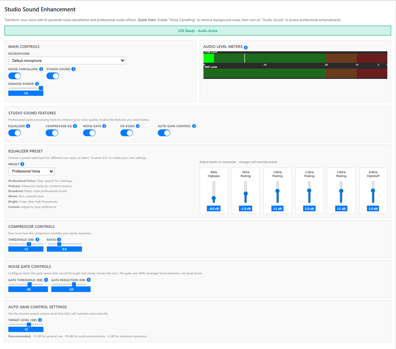
Task: Click the Target Level (dB) info icon
Action: [x=40, y=320]
